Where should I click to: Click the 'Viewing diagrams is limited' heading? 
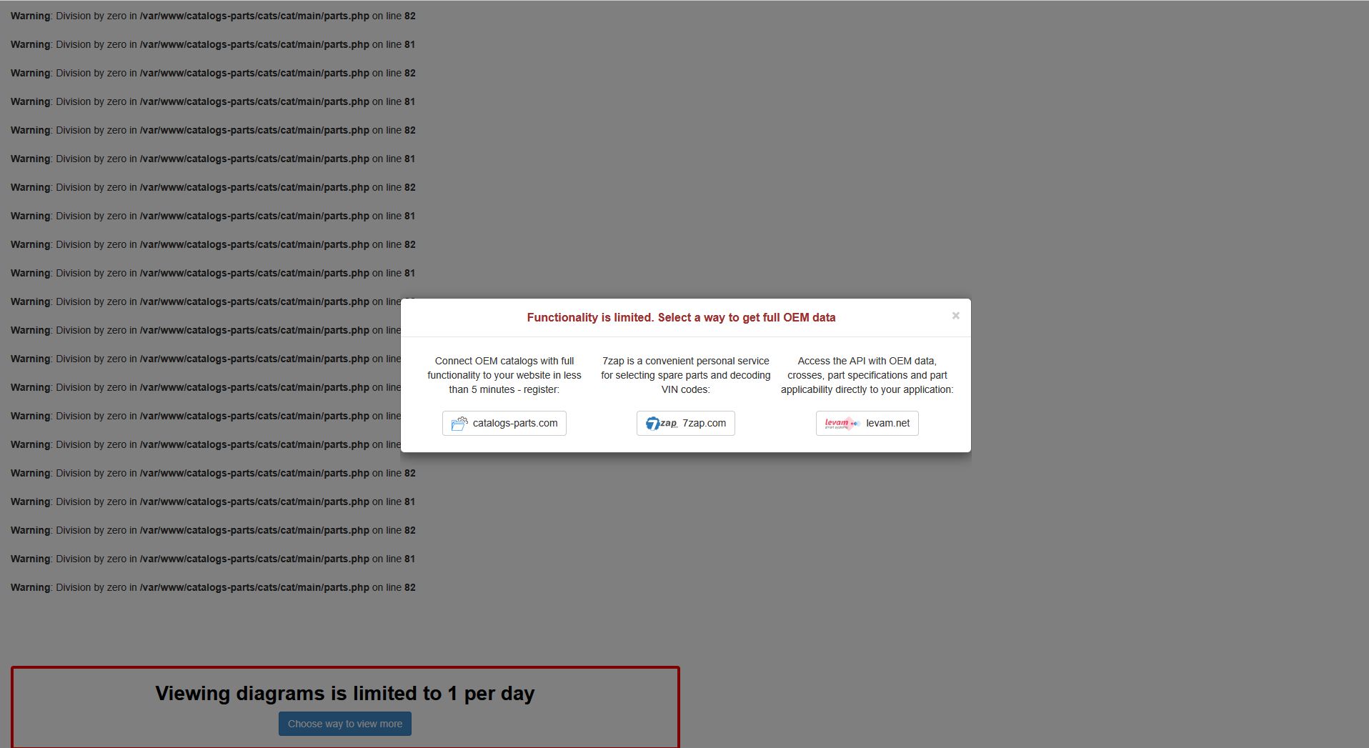pos(345,693)
